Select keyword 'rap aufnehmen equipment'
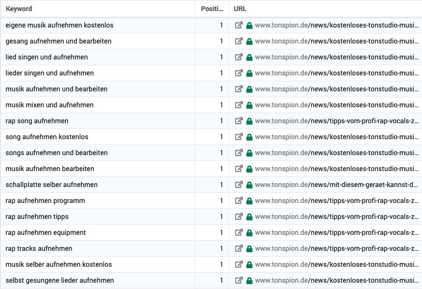The width and height of the screenshot is (422, 289). 45,232
